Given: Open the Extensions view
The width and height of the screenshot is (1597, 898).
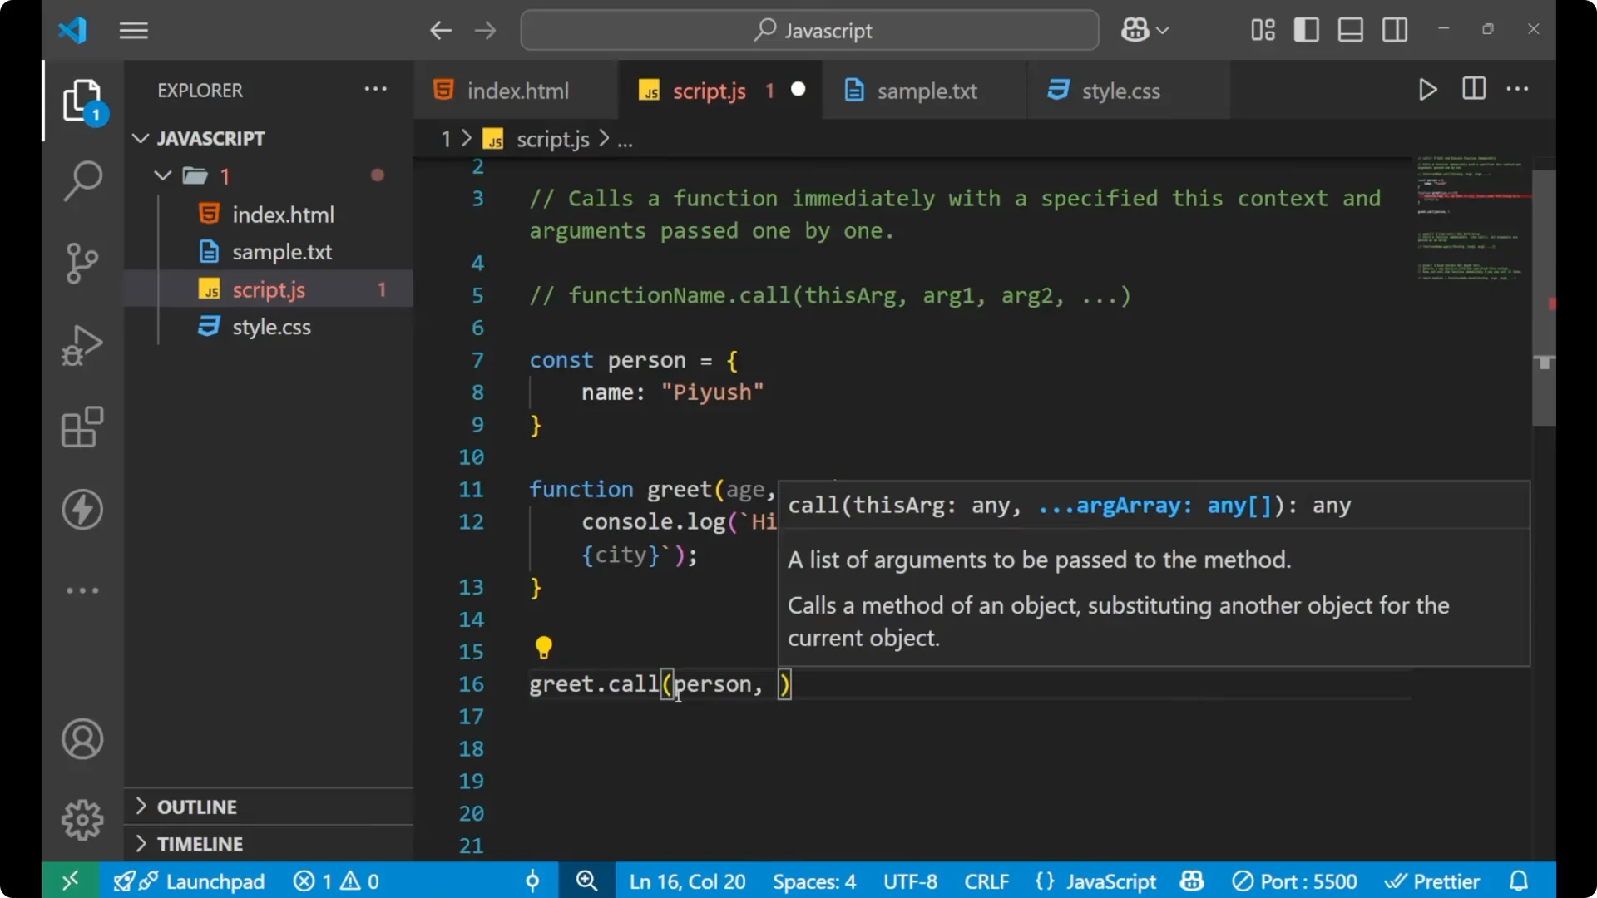Looking at the screenshot, I should tap(82, 427).
